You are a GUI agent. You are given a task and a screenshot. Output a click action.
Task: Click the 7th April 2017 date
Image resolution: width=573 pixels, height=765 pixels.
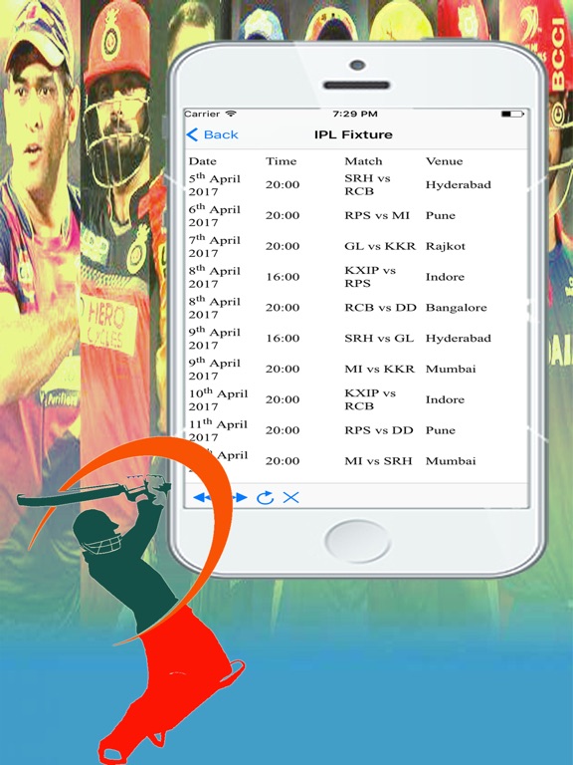[215, 246]
